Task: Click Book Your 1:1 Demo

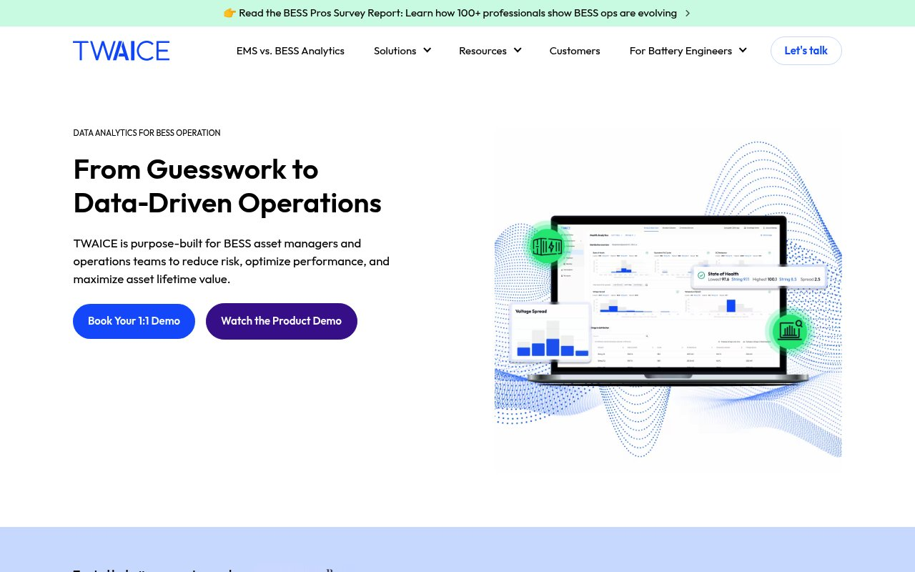Action: 134,321
